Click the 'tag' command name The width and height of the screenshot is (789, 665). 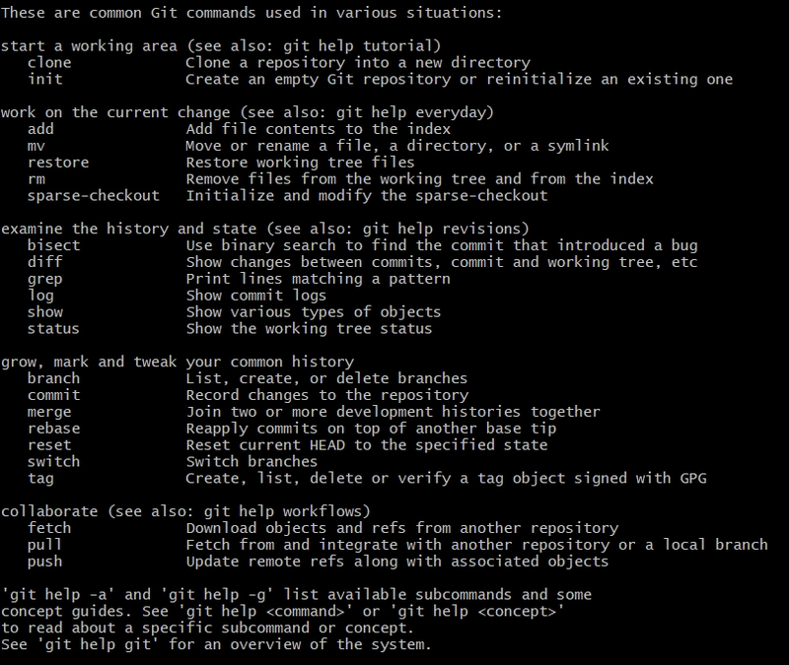click(x=40, y=478)
